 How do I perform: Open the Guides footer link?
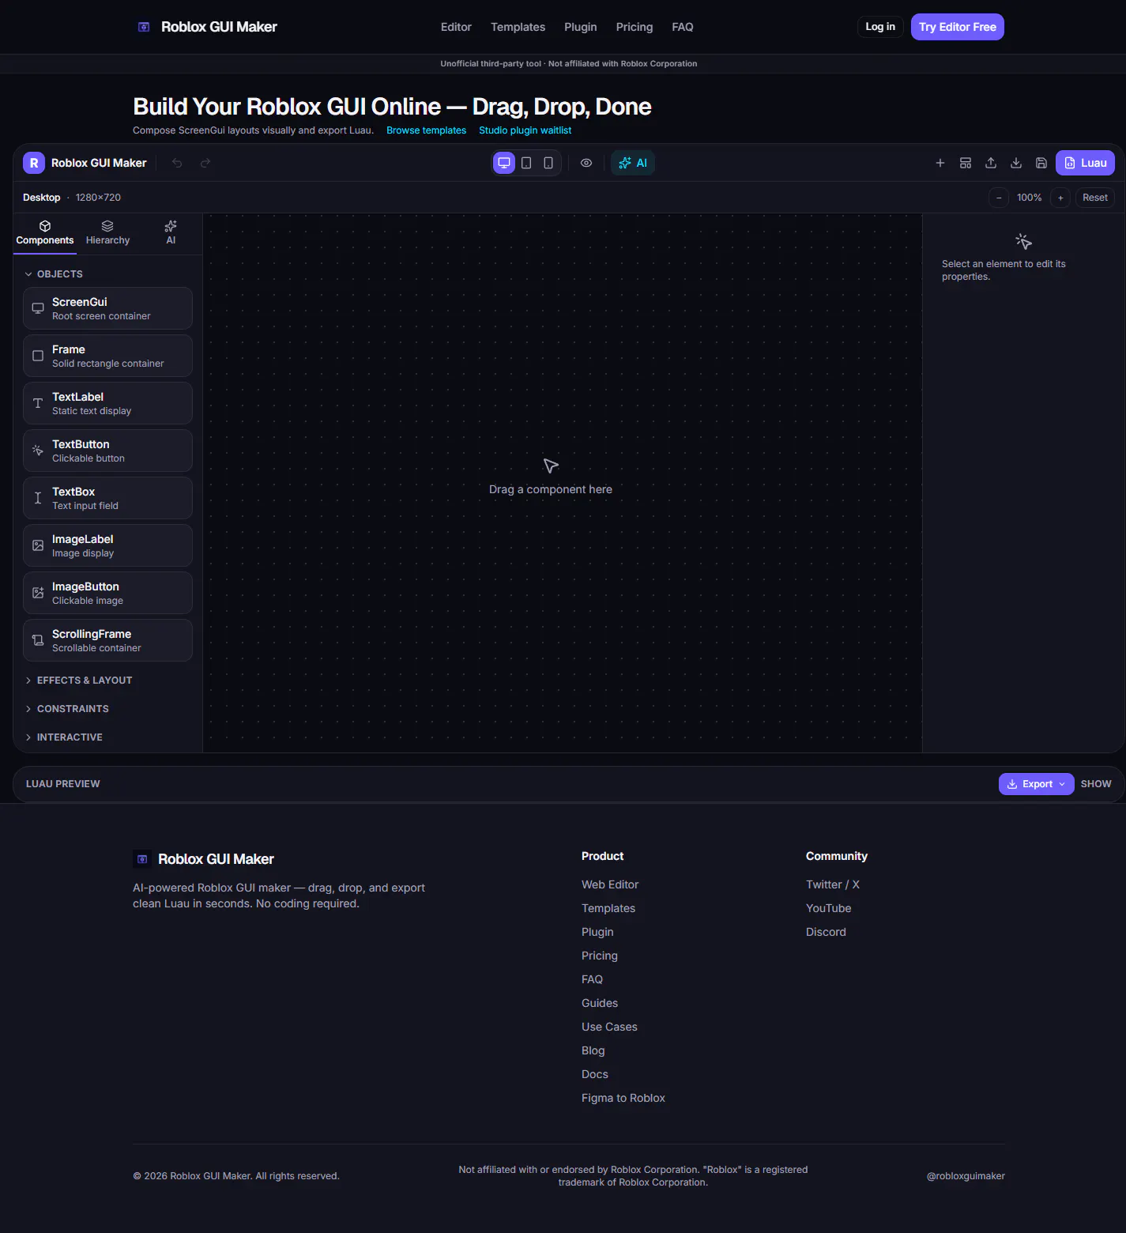tap(600, 1003)
